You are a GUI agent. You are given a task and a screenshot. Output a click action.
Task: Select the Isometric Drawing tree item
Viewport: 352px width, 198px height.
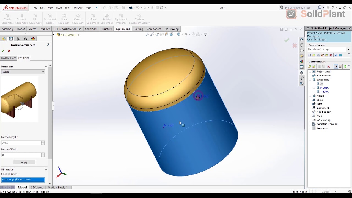(x=327, y=124)
